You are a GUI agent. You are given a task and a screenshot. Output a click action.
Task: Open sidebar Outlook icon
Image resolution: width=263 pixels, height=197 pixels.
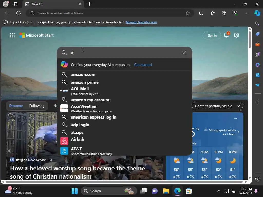pos(257,75)
